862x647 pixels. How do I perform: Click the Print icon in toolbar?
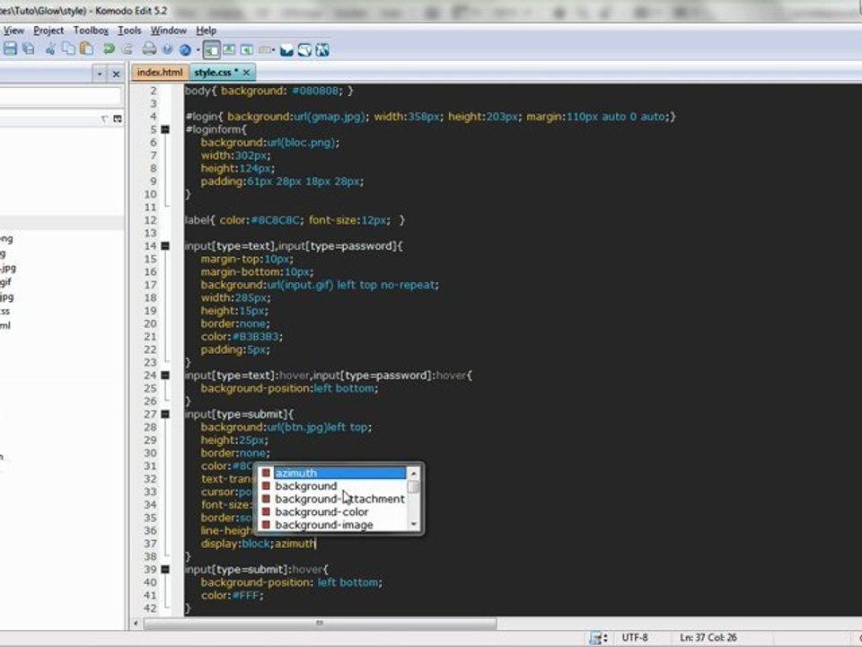[149, 49]
